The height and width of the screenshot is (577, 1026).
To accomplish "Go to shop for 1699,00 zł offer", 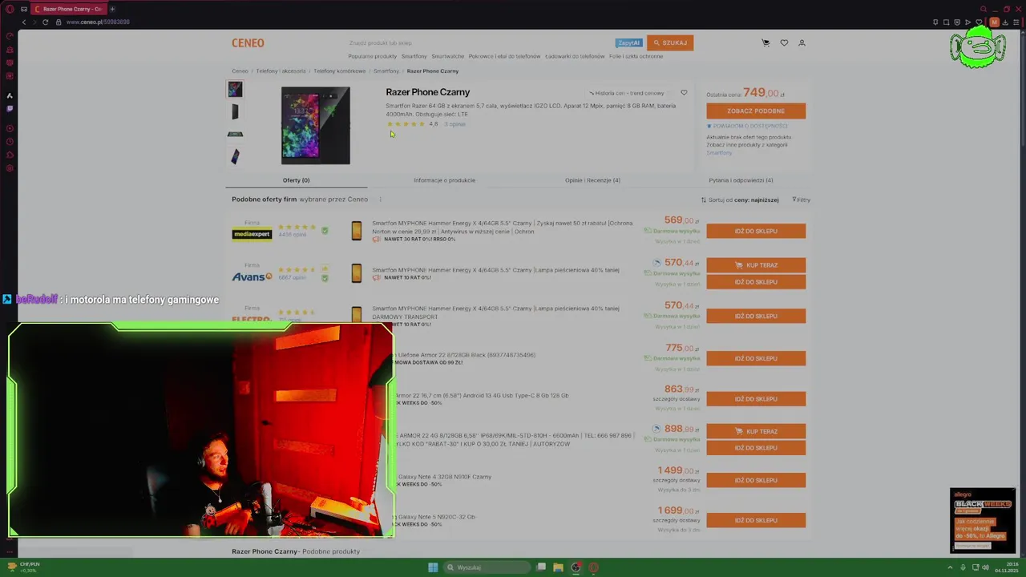I will pyautogui.click(x=756, y=520).
